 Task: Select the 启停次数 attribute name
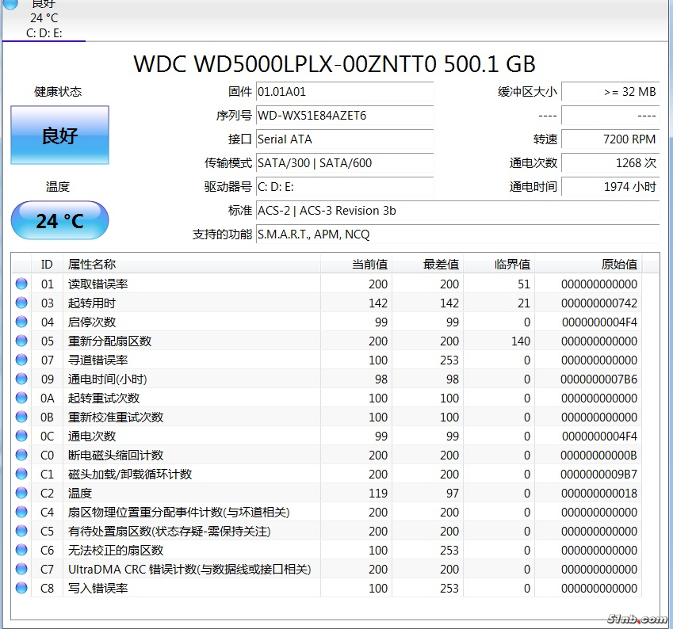92,322
